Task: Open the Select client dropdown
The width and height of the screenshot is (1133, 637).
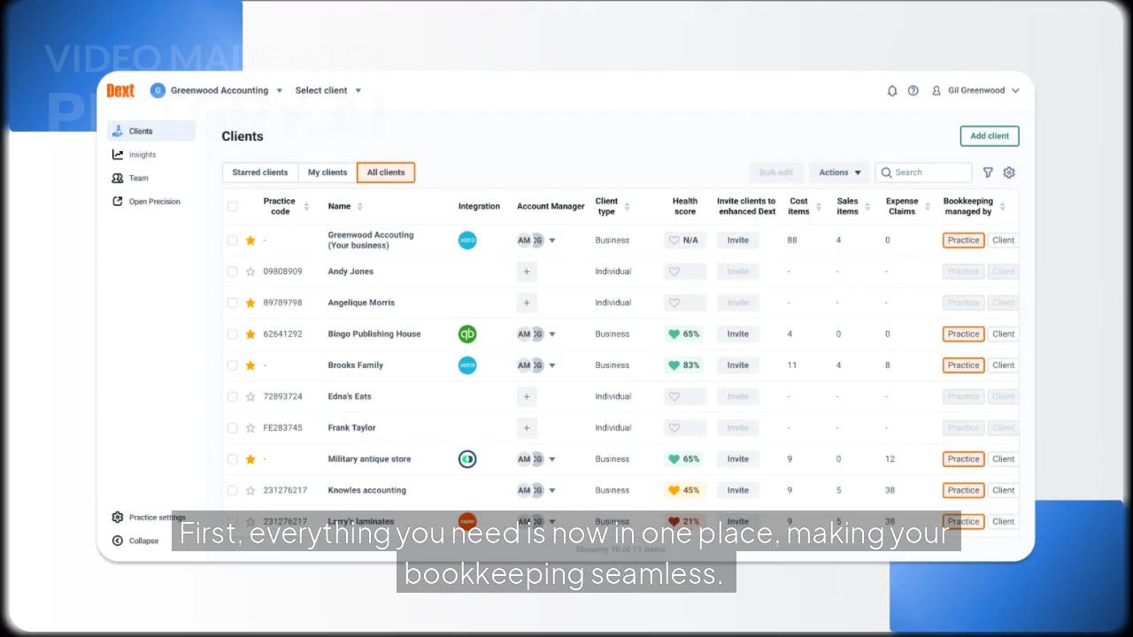Action: [328, 90]
